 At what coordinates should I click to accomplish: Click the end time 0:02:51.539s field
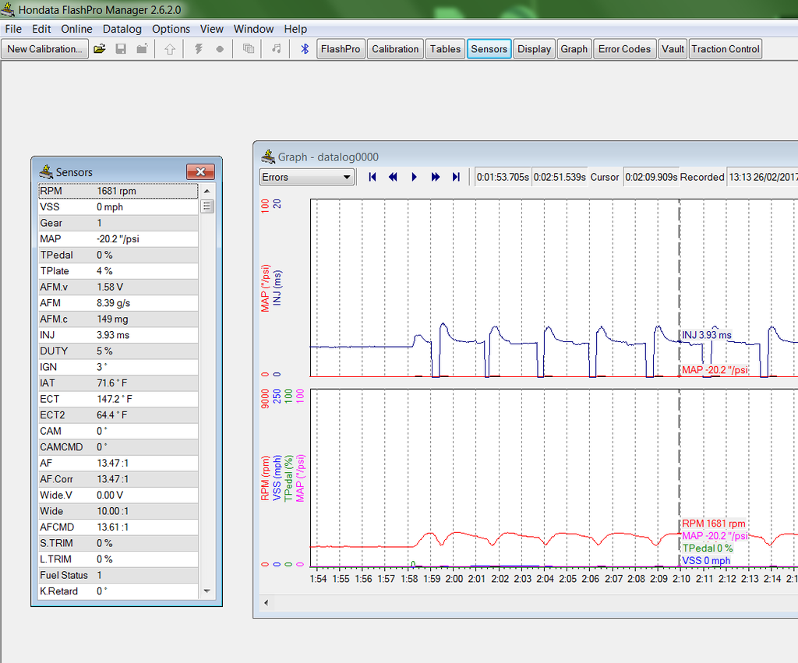click(x=560, y=177)
